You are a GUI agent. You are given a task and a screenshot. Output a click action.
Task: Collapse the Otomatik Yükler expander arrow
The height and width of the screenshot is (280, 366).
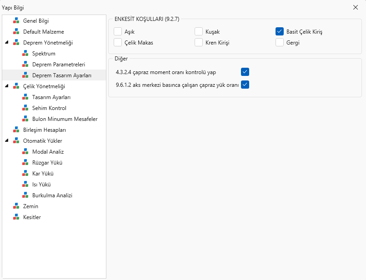tap(7, 141)
